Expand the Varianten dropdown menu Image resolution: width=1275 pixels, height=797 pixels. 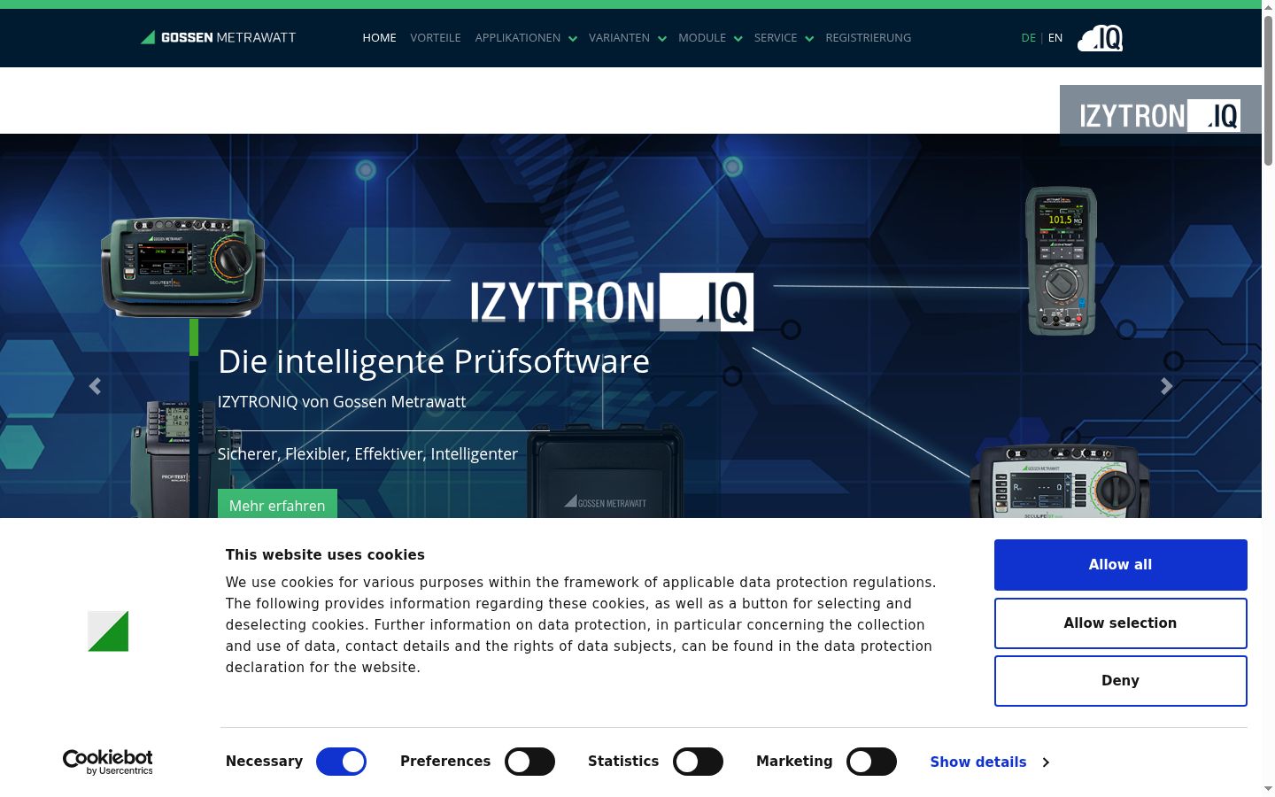pos(628,38)
